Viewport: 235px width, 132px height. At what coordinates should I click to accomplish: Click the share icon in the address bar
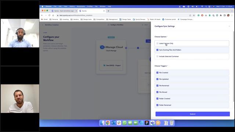190,15
